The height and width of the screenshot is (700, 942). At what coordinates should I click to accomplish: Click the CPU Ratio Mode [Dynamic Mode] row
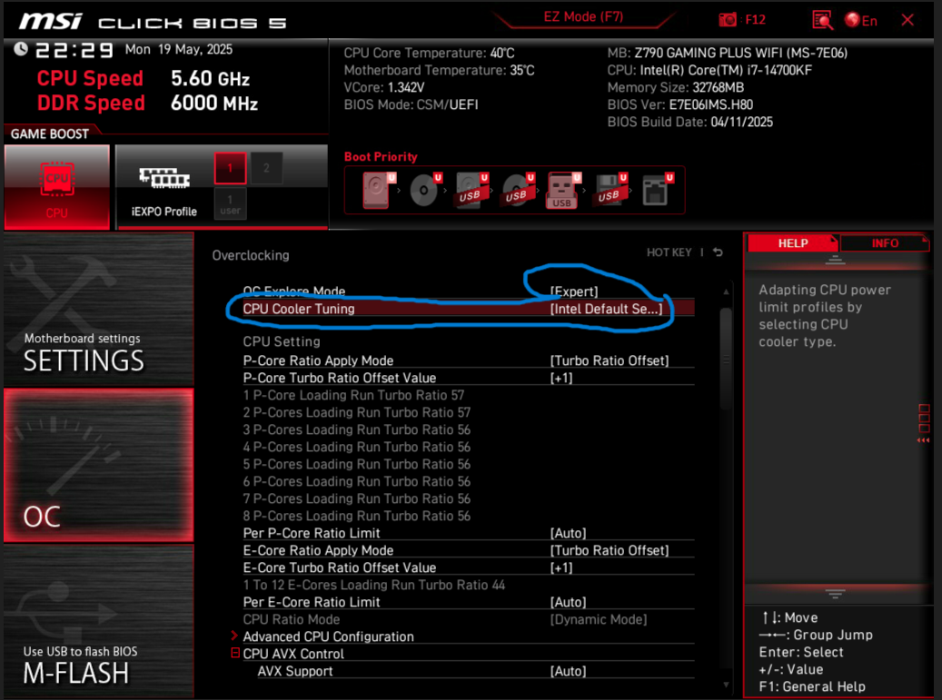[469, 619]
